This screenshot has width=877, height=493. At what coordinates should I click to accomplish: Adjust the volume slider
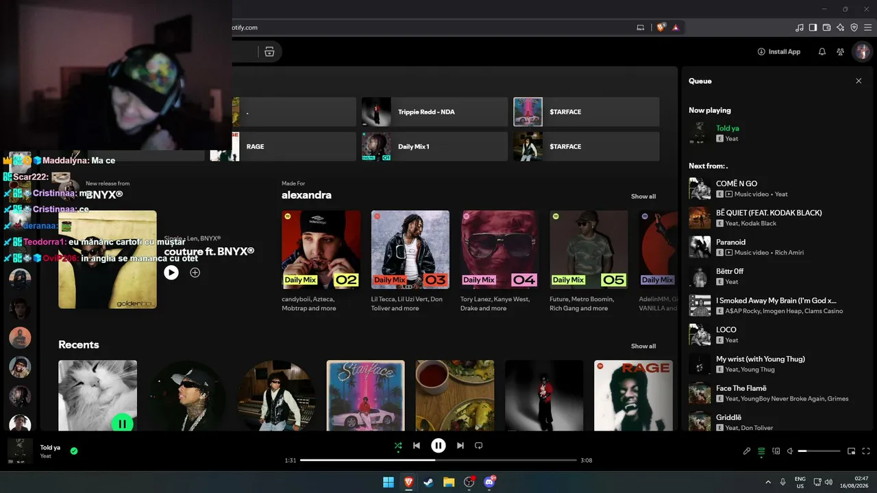click(819, 451)
